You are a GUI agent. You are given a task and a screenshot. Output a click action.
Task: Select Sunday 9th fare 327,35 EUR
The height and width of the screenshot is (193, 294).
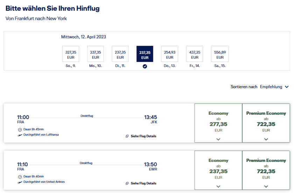(71, 55)
